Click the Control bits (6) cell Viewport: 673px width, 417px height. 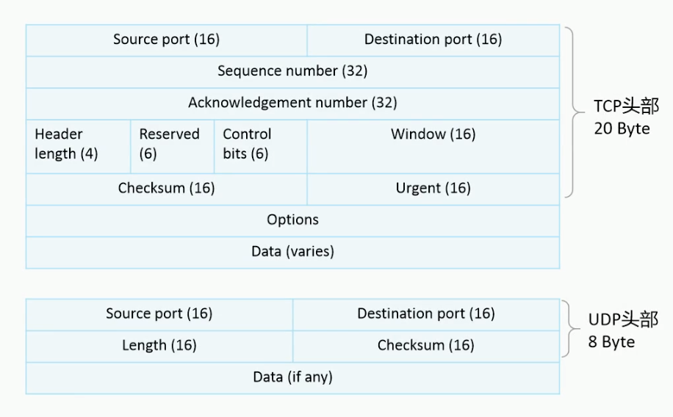[261, 146]
